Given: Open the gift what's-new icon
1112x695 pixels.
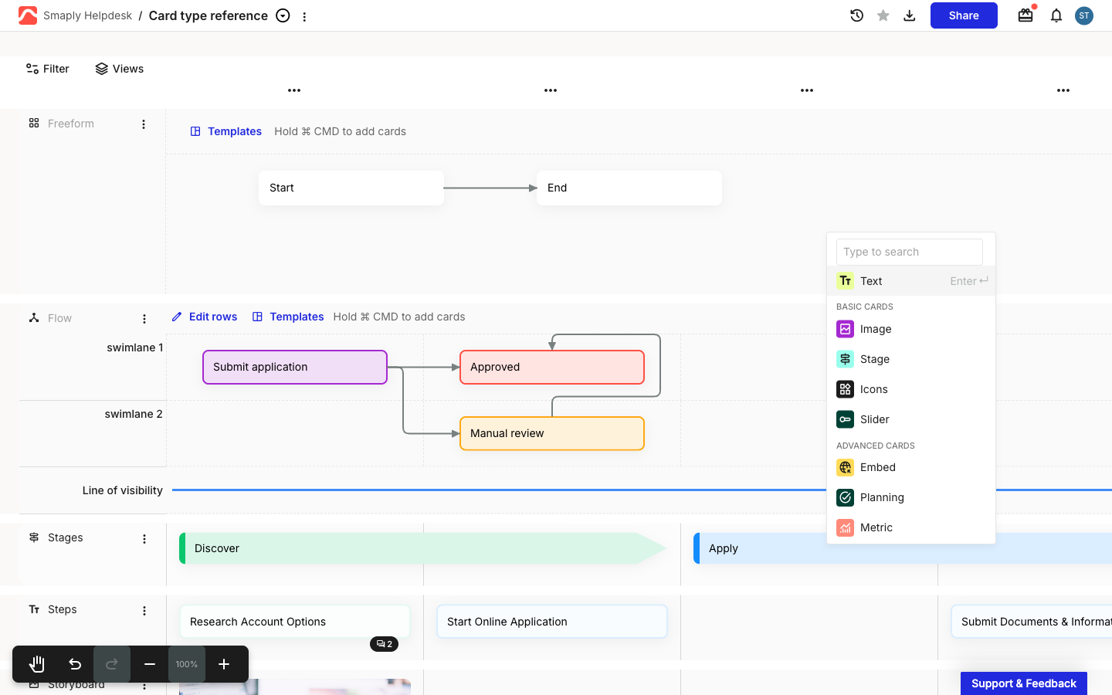Looking at the screenshot, I should tap(1026, 15).
